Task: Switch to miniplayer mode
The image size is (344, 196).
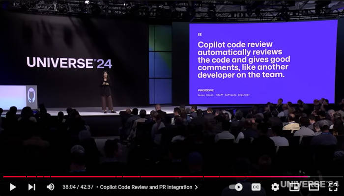Action: (x=294, y=187)
